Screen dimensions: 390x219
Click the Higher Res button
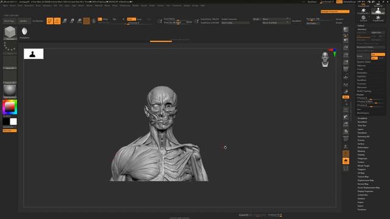[377, 32]
